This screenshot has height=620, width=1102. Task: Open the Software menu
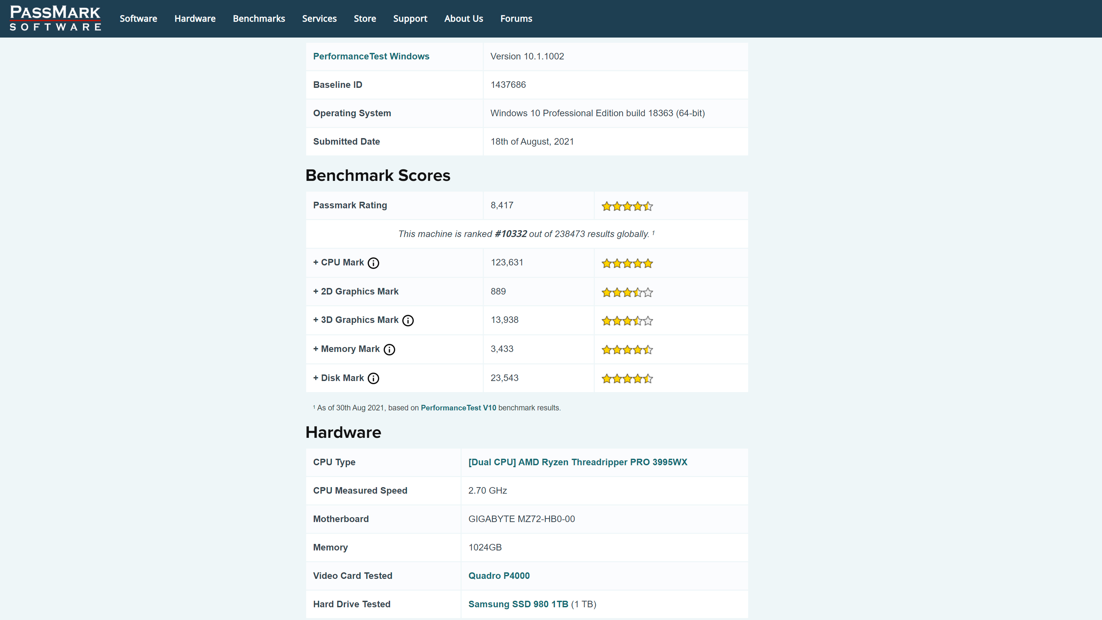(138, 18)
